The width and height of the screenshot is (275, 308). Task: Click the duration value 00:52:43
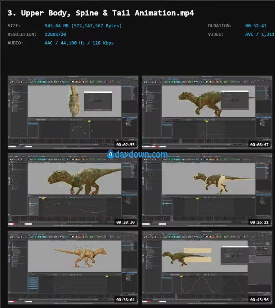[256, 26]
